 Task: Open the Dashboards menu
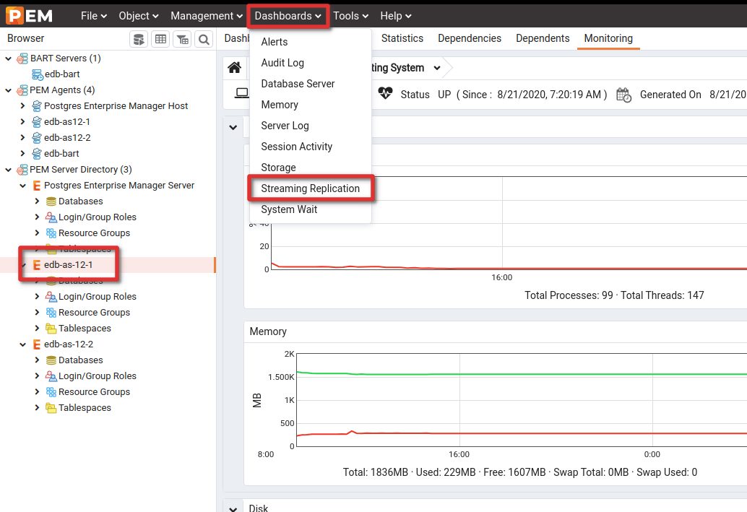tap(288, 16)
